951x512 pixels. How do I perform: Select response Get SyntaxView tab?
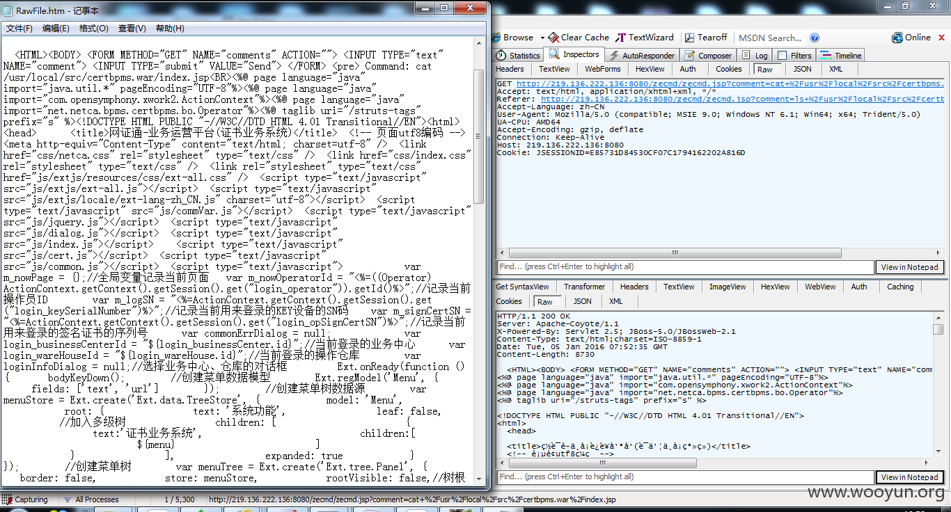click(522, 287)
